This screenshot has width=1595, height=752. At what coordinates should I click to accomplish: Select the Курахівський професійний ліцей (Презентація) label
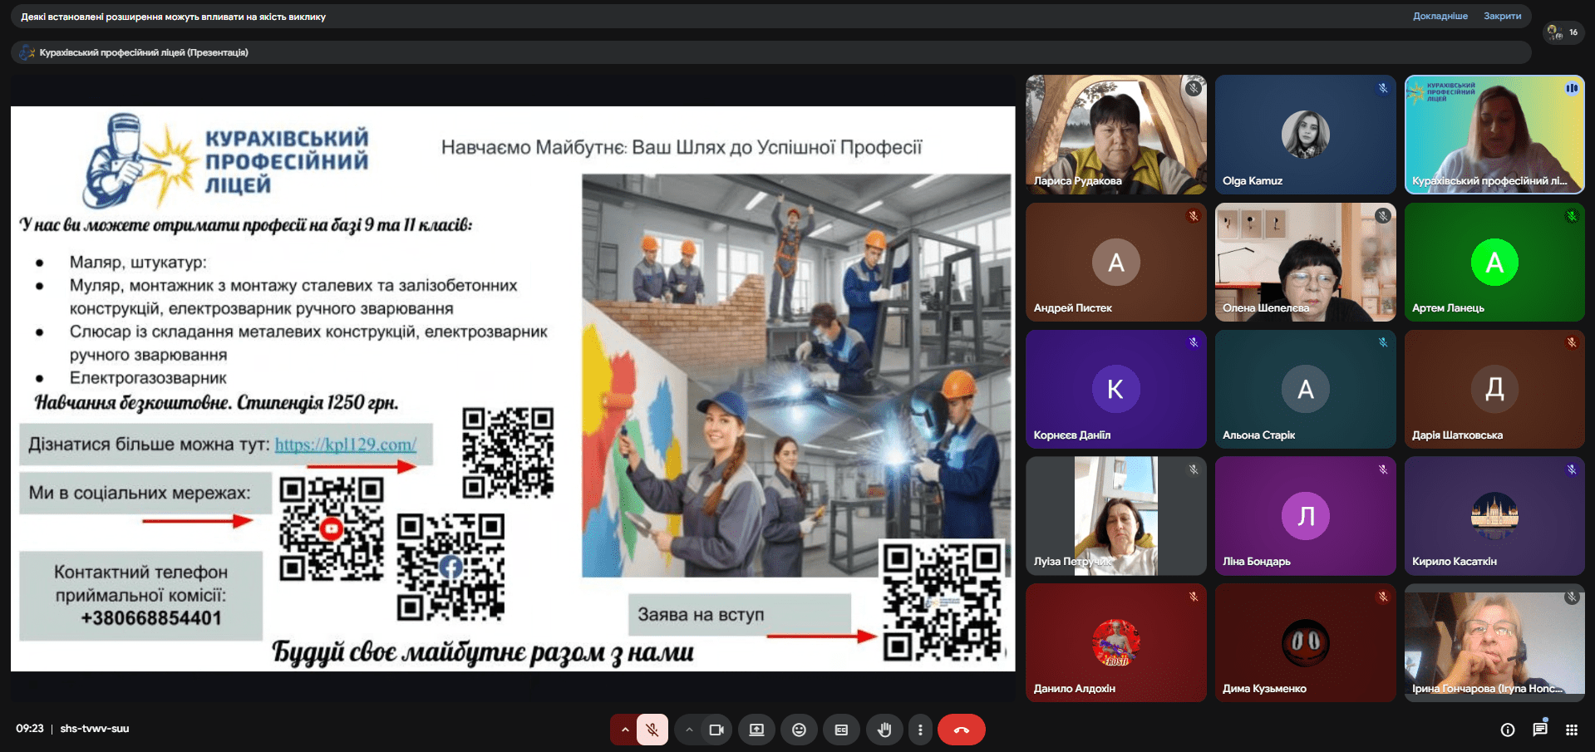coord(144,52)
